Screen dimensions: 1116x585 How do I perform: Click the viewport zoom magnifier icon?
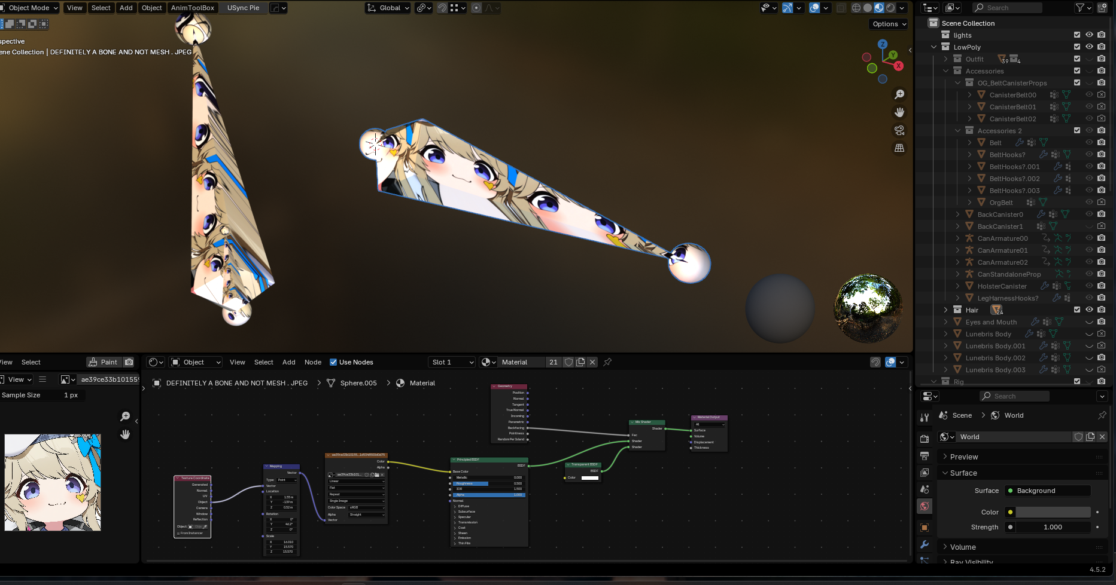point(899,94)
